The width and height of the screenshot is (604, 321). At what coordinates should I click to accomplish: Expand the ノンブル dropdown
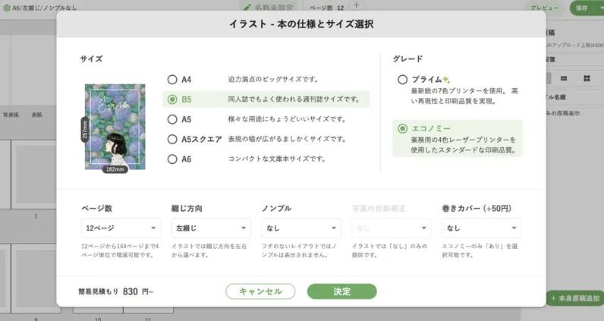pos(301,228)
